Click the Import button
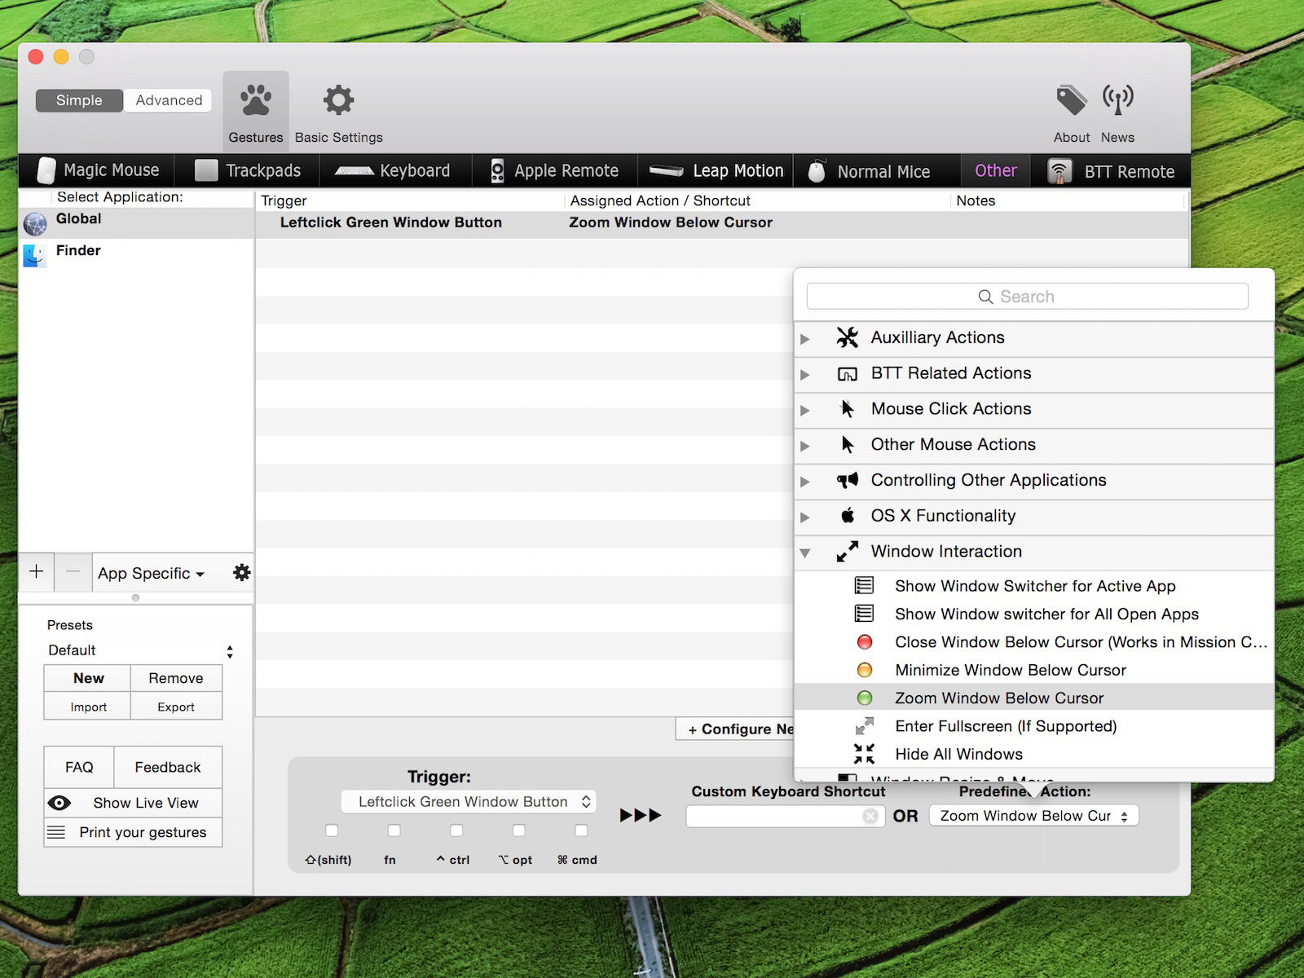 pos(88,707)
